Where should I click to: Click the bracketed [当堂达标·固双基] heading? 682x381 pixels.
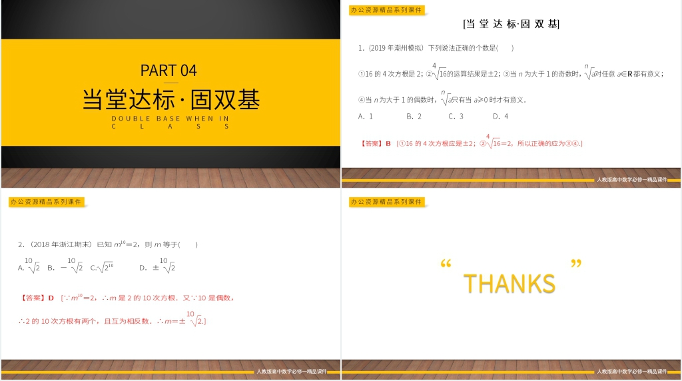point(511,24)
